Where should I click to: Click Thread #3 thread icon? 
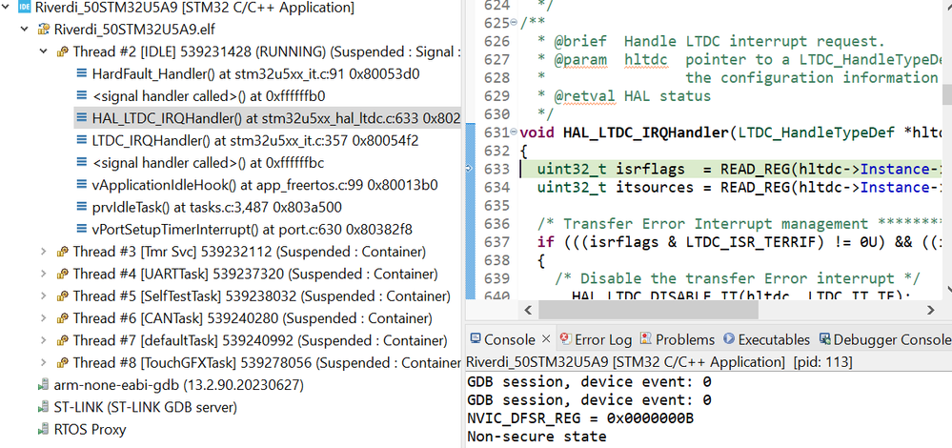coord(62,252)
